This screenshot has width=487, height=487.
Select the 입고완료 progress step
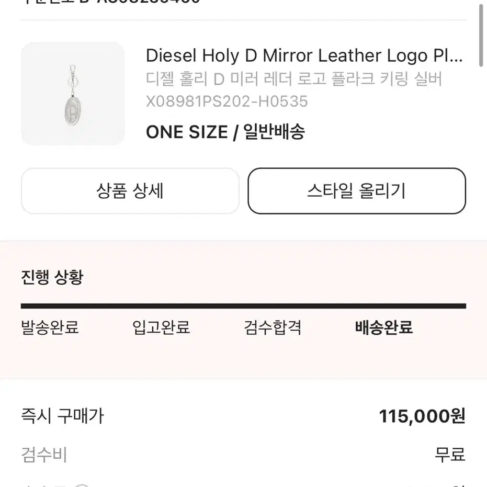[161, 327]
